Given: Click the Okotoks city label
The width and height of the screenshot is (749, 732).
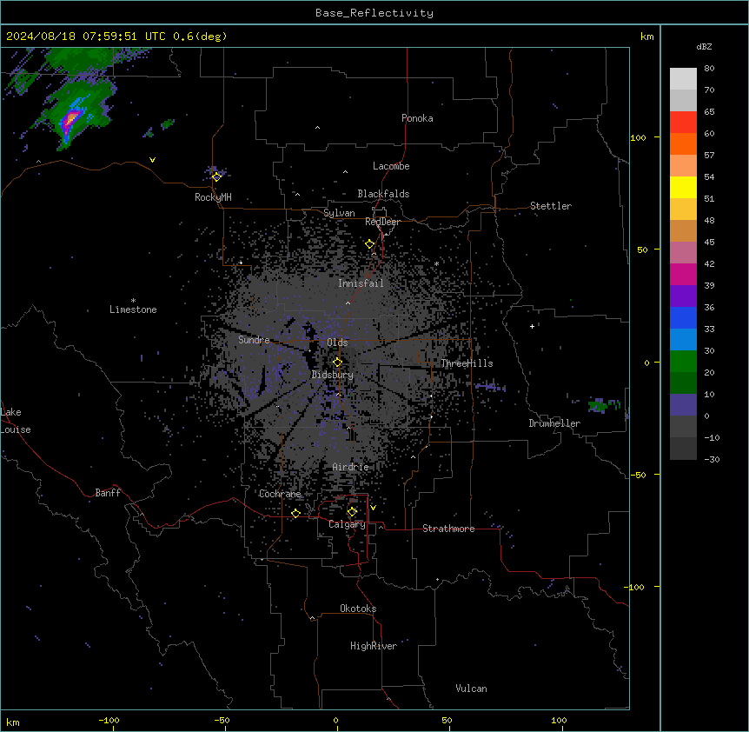Looking at the screenshot, I should [x=358, y=609].
